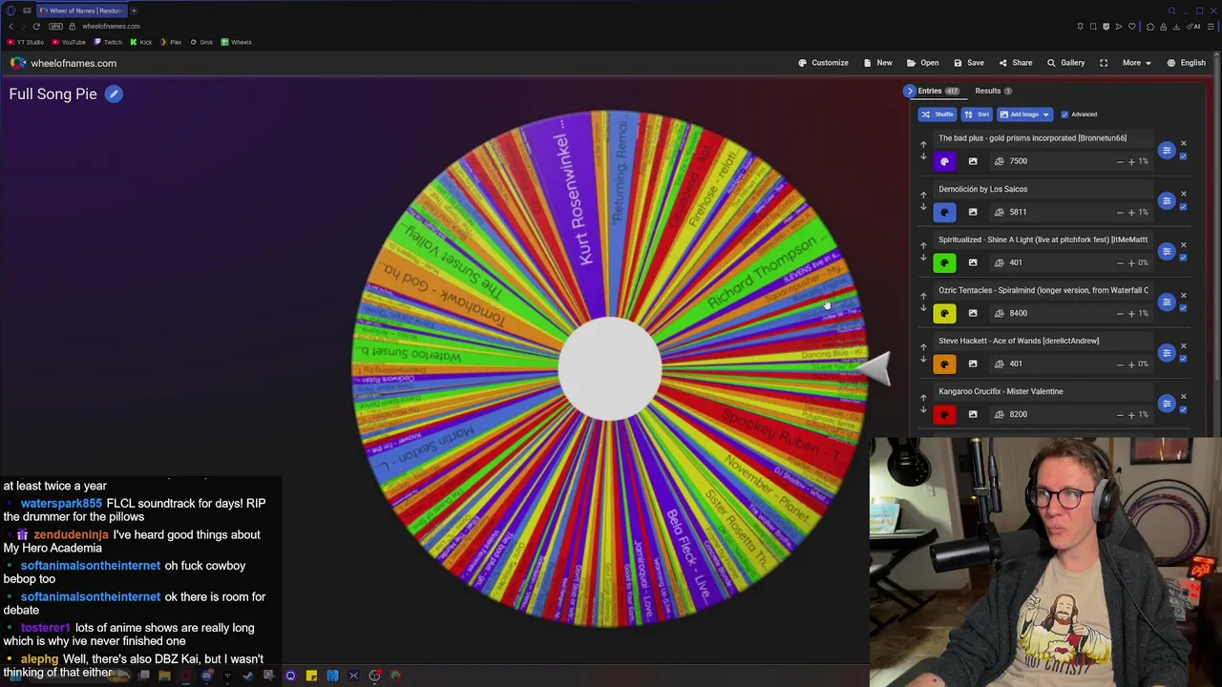Open green color swatch for Spiritualized
1222x687 pixels.
[944, 262]
